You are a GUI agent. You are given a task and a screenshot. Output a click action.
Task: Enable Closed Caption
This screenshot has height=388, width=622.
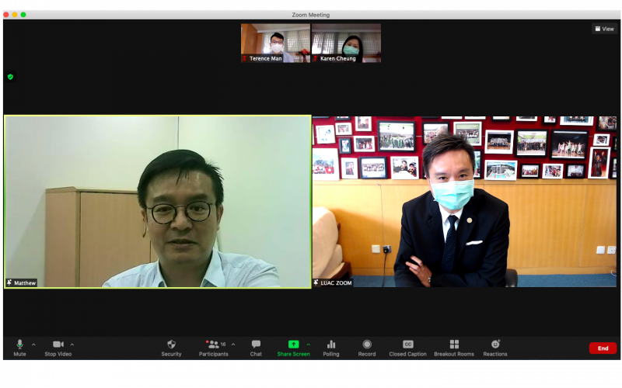(x=407, y=348)
